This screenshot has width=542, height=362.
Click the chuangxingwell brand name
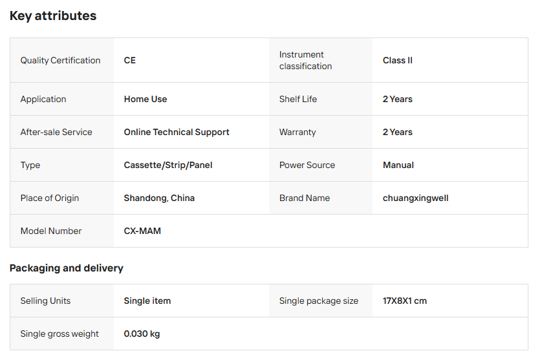tap(415, 198)
